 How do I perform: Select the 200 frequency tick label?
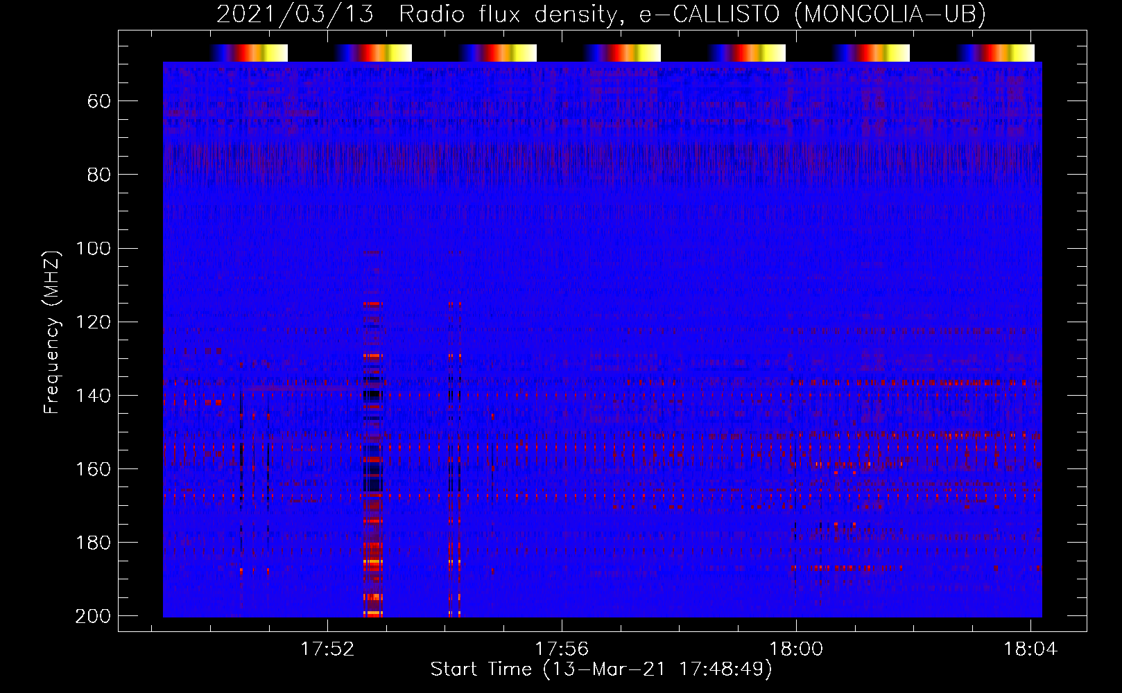(93, 616)
